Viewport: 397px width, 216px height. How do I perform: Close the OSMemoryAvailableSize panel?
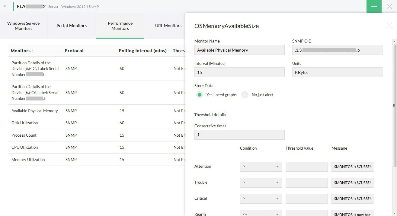click(x=390, y=26)
